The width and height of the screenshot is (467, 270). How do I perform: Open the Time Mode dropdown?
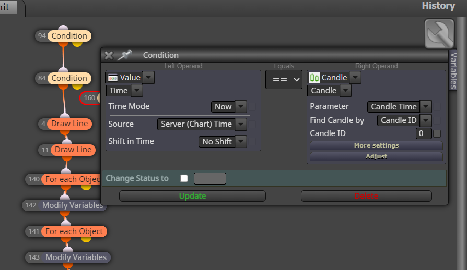click(x=241, y=107)
